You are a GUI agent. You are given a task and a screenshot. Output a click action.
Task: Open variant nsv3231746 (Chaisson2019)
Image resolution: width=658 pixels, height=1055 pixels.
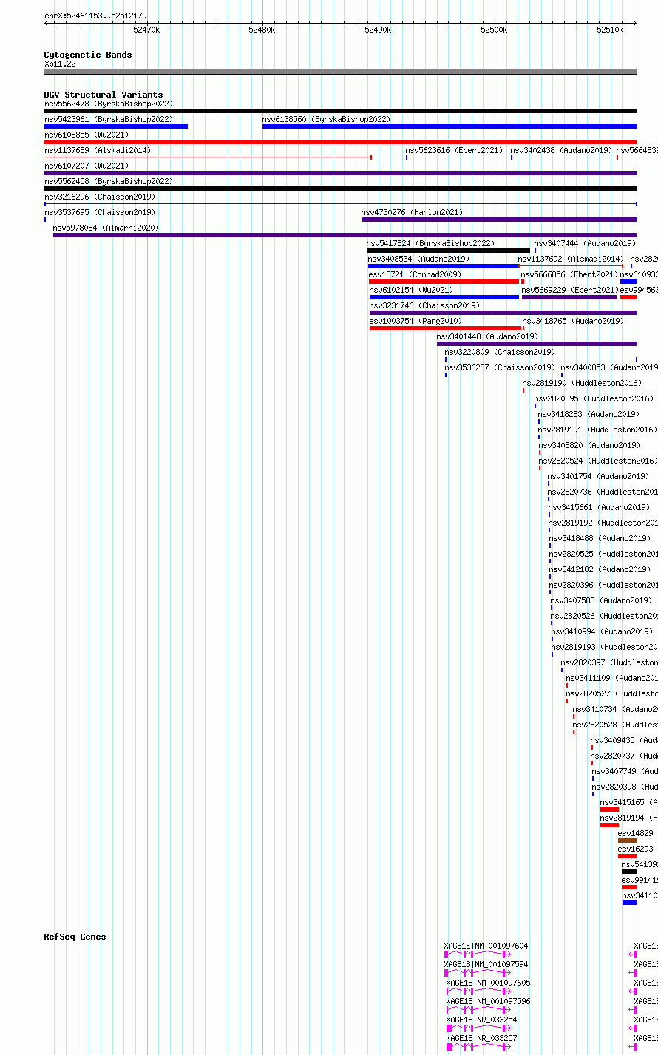coord(424,305)
